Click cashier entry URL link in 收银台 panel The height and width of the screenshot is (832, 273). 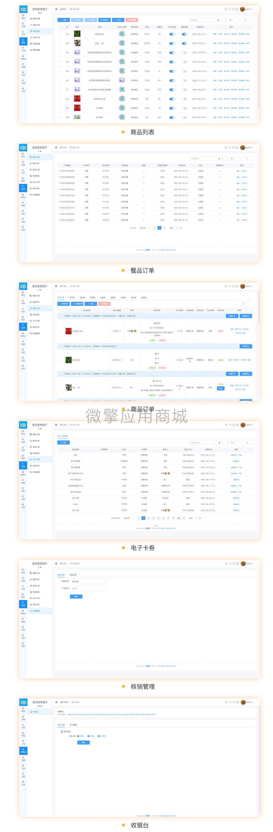pyautogui.click(x=112, y=714)
